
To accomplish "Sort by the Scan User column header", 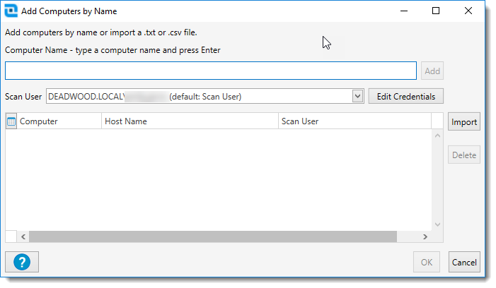I will click(354, 121).
